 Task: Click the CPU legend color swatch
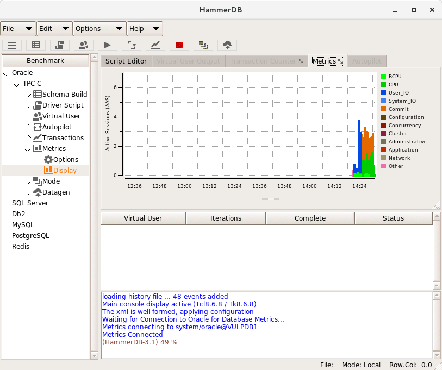(383, 85)
